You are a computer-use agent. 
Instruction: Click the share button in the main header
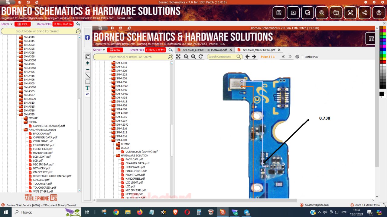pos(365,13)
